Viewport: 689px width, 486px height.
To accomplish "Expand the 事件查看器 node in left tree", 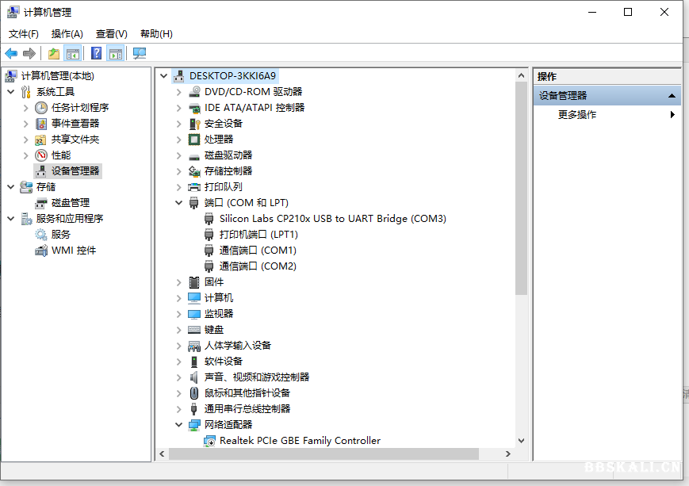I will (x=26, y=123).
